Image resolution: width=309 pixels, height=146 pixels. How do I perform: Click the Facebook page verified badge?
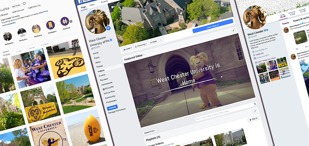111,40
